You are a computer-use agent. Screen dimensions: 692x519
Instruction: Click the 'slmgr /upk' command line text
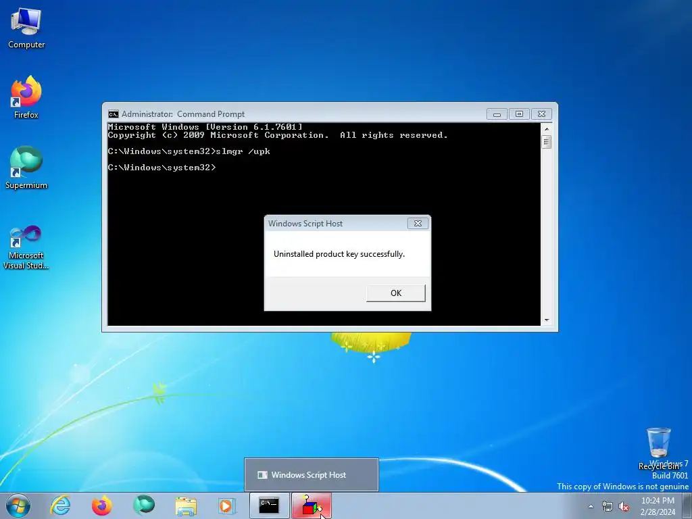pyautogui.click(x=243, y=151)
